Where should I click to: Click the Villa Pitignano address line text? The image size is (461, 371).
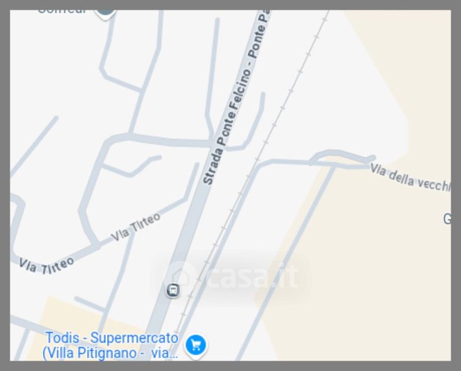tap(110, 353)
